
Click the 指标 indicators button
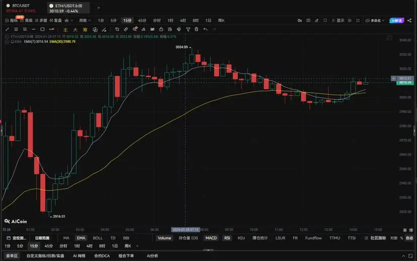12,21
